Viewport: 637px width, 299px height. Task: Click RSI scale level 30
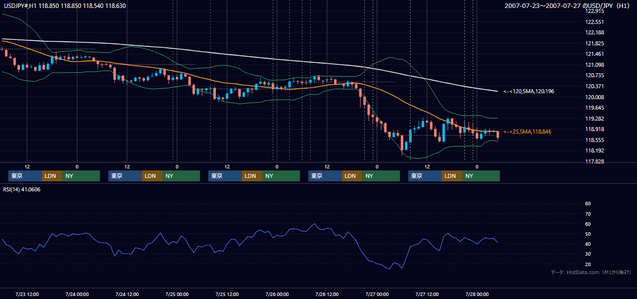[588, 254]
